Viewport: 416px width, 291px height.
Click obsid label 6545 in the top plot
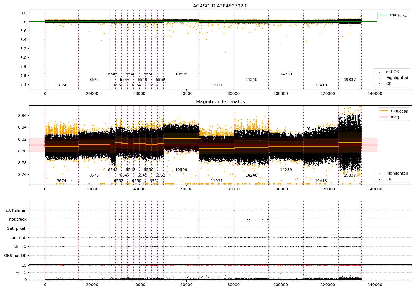coord(113,74)
